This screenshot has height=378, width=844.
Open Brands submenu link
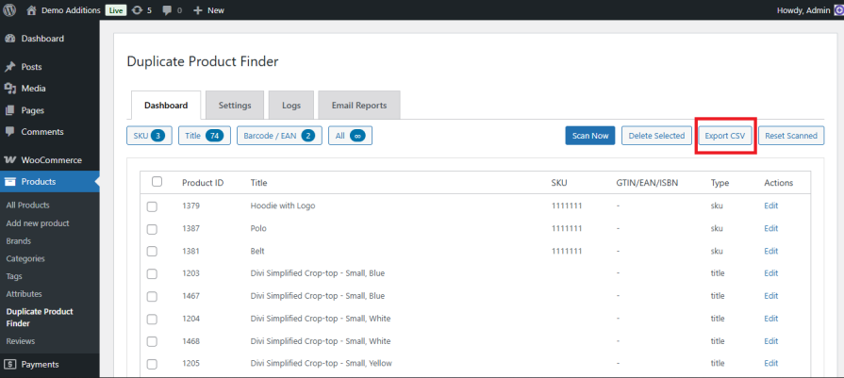point(18,241)
